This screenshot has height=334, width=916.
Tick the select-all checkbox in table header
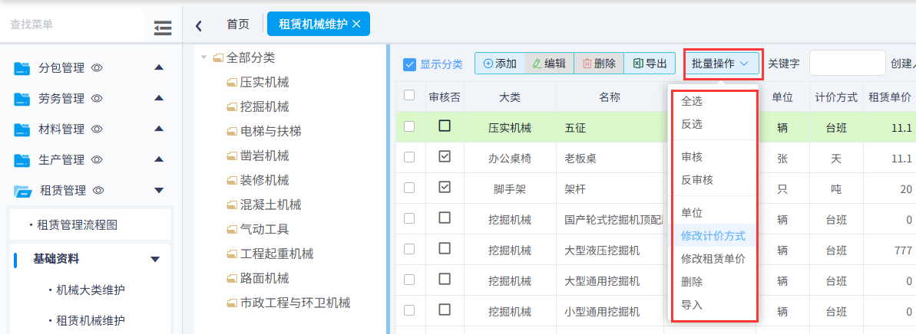(409, 95)
